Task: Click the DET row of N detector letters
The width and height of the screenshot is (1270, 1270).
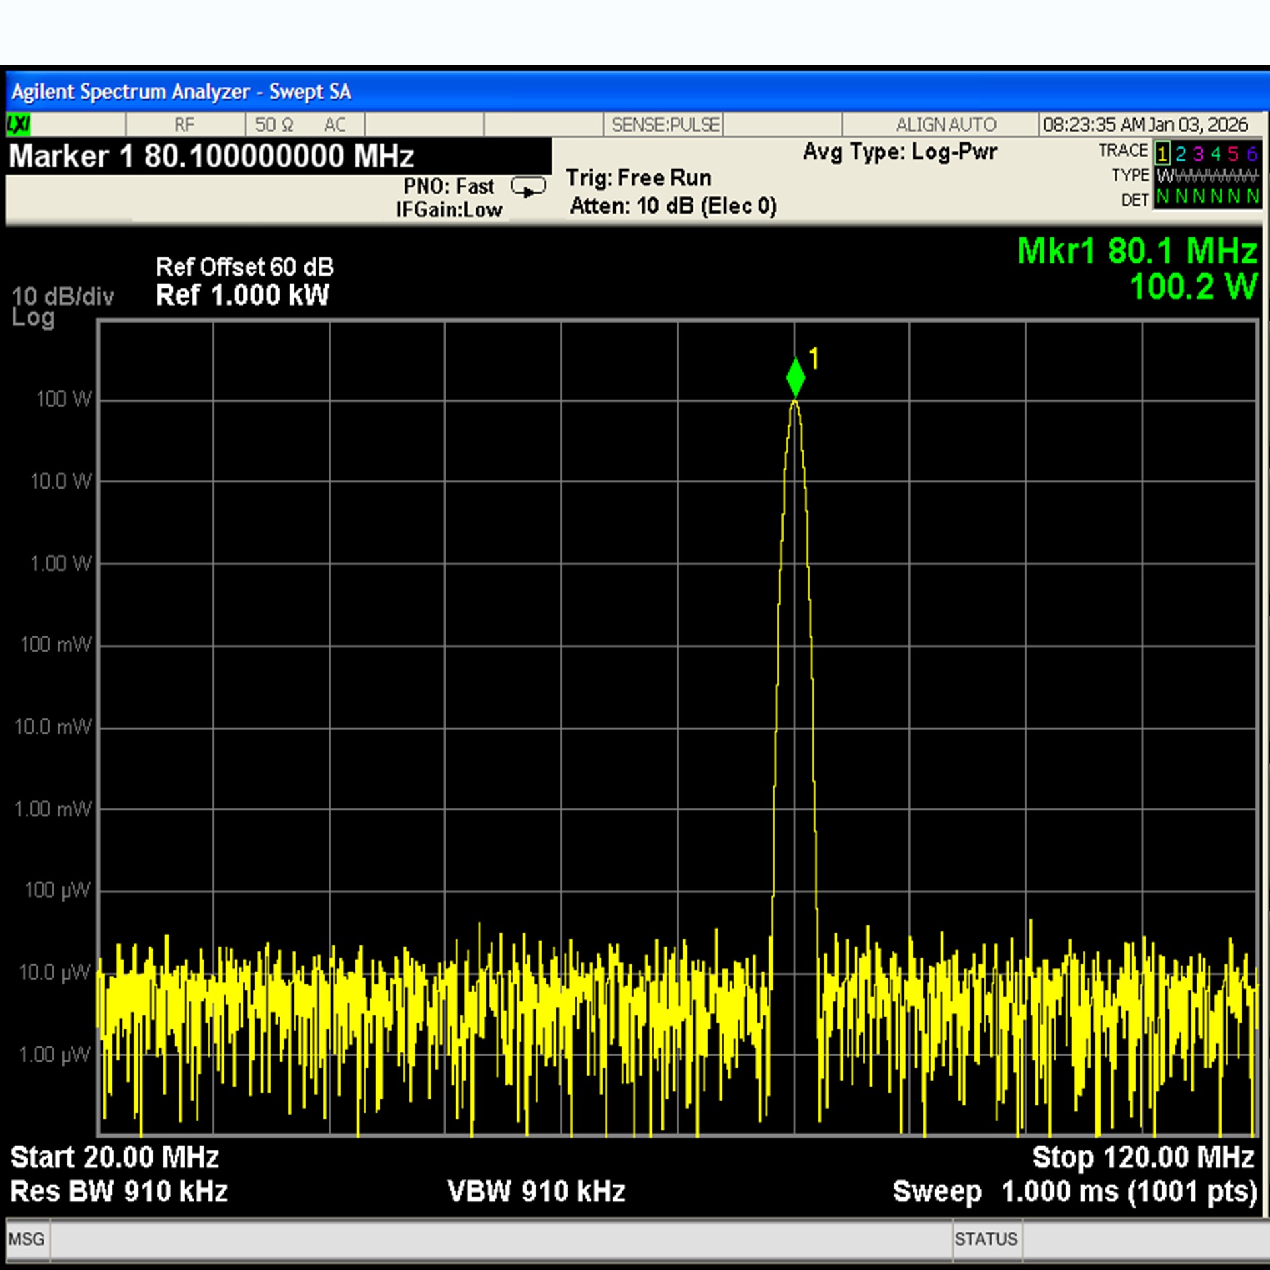Action: 1208,197
